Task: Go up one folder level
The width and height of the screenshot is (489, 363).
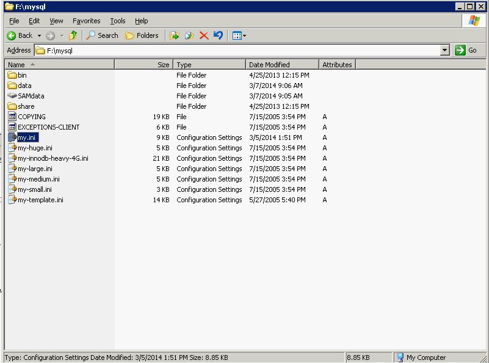Action: click(73, 35)
